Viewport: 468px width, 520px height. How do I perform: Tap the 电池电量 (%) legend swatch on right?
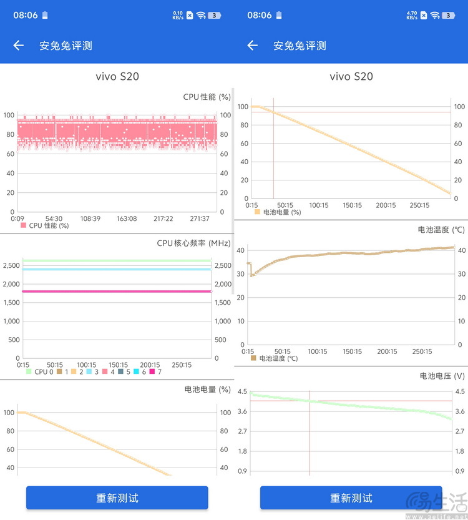[x=257, y=212]
